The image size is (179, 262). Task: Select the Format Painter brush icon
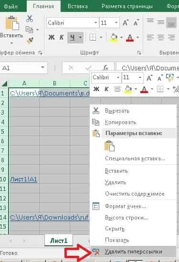(x=30, y=41)
